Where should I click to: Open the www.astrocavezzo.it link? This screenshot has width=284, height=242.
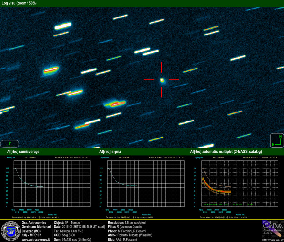36,240
